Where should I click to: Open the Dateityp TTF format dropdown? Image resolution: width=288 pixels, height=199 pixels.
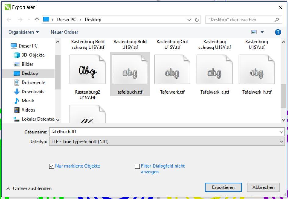tap(167, 141)
